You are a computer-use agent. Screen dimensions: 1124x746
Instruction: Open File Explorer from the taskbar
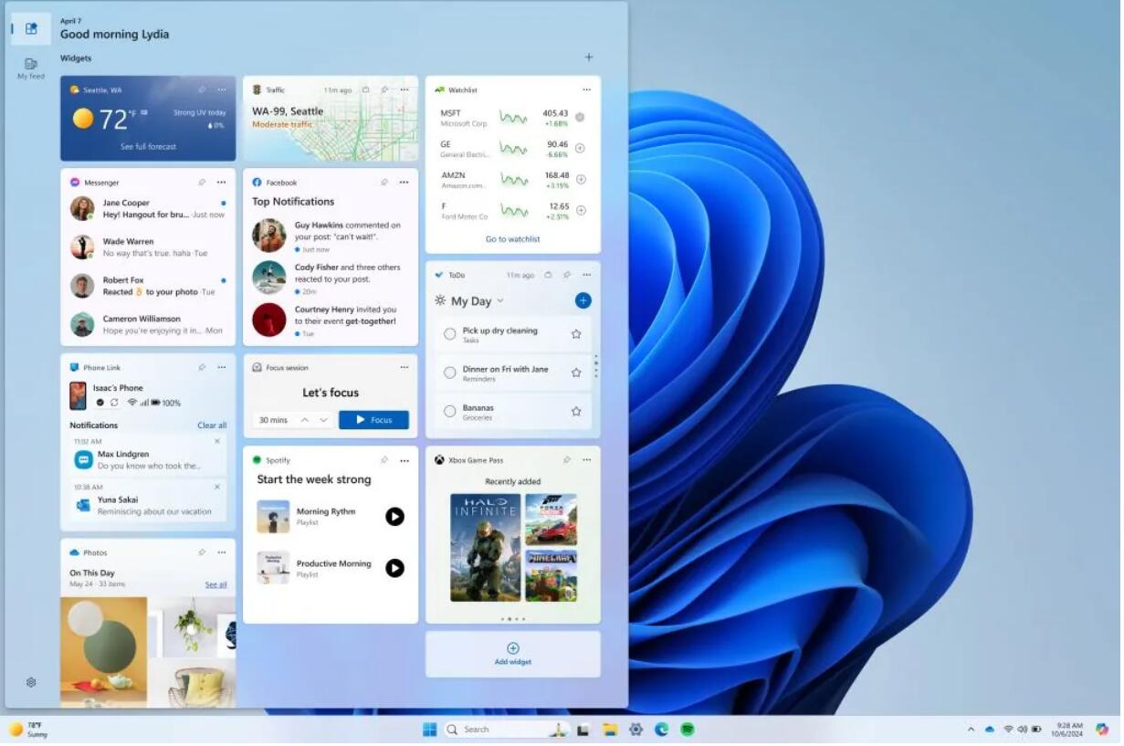612,731
